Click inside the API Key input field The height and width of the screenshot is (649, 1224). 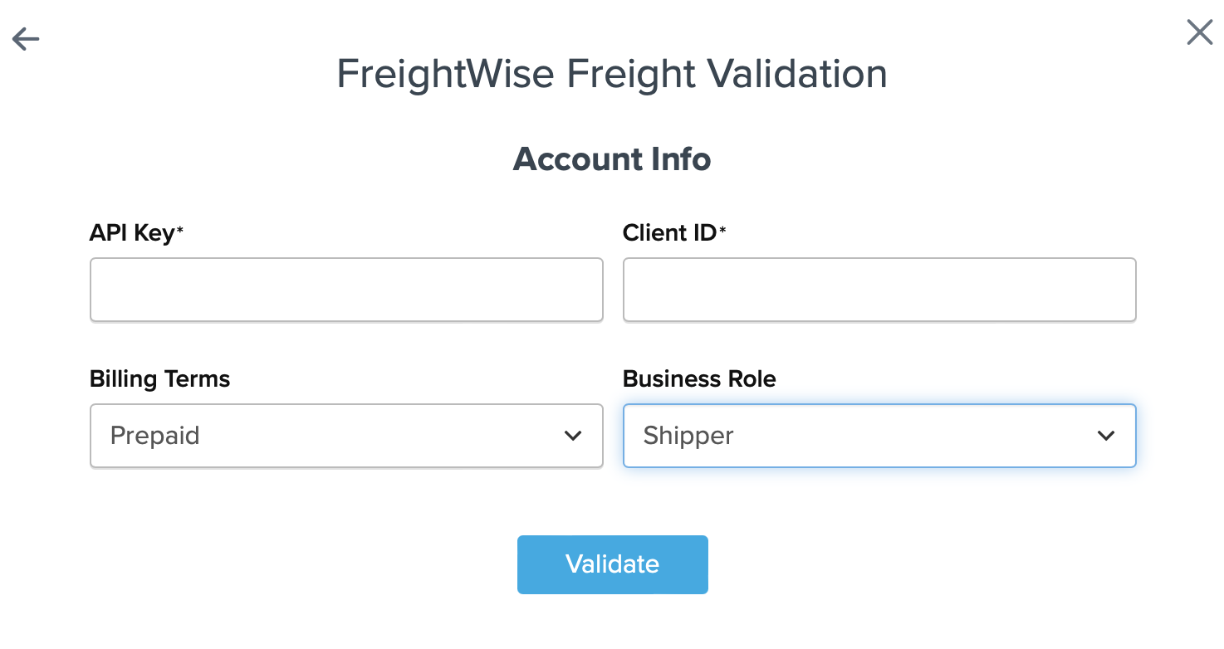click(346, 290)
